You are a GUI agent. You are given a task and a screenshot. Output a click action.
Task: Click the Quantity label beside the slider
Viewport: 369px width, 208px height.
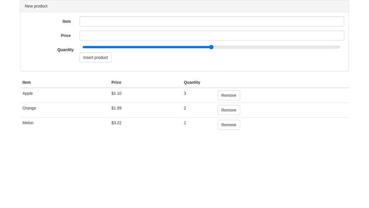tap(65, 50)
